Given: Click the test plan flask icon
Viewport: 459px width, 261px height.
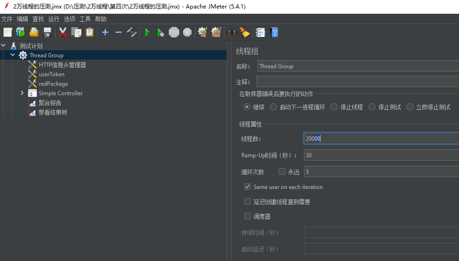Looking at the screenshot, I should (13, 46).
